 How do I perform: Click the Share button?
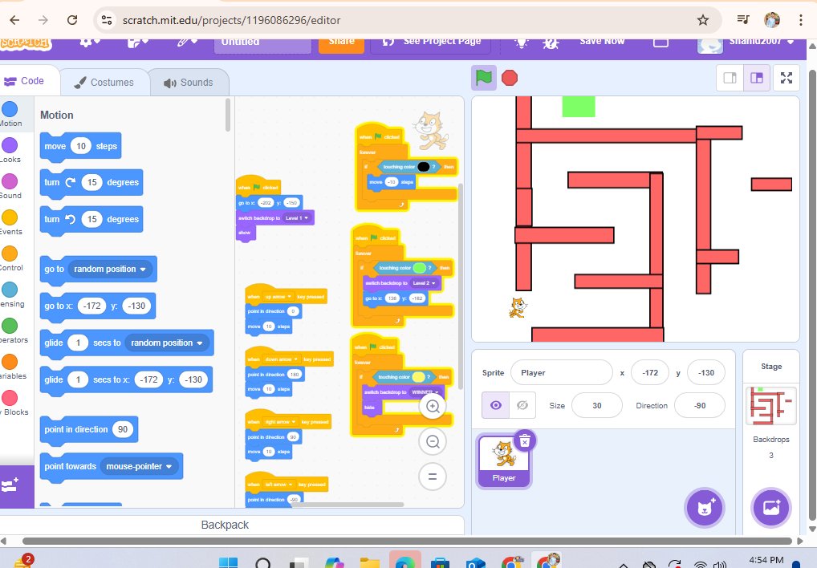click(341, 43)
